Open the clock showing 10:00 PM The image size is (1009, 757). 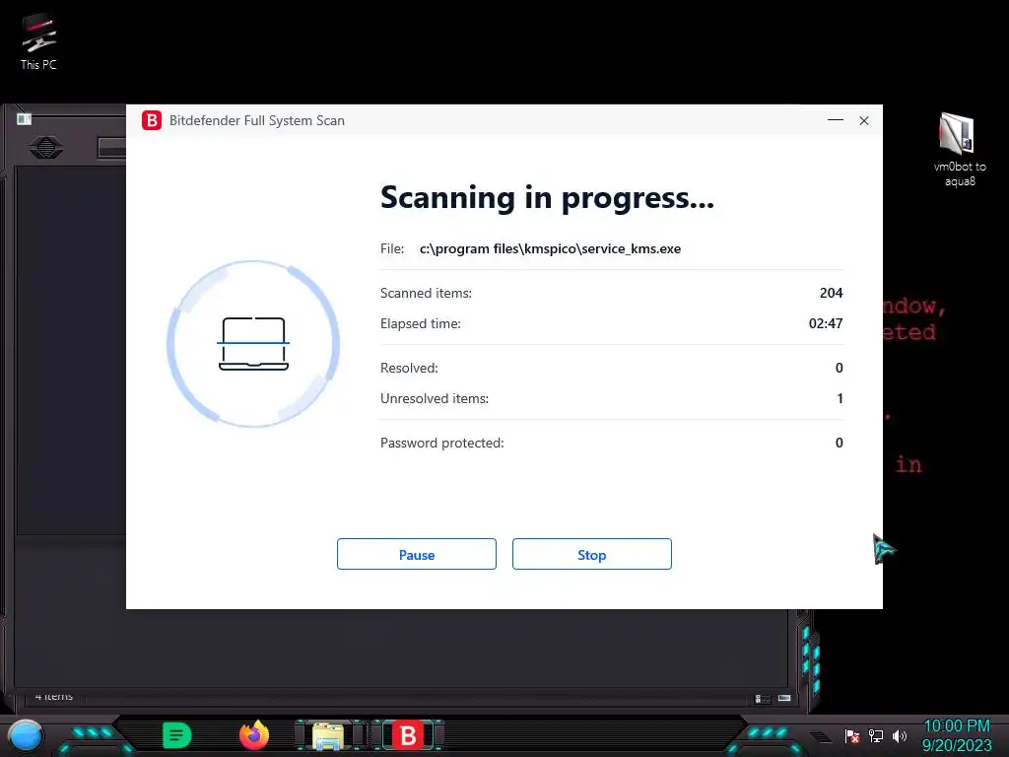pyautogui.click(x=957, y=735)
